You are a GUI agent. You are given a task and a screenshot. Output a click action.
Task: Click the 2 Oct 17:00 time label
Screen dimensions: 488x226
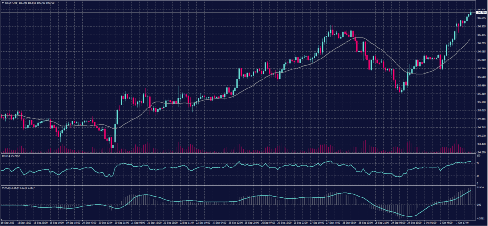(x=463, y=222)
